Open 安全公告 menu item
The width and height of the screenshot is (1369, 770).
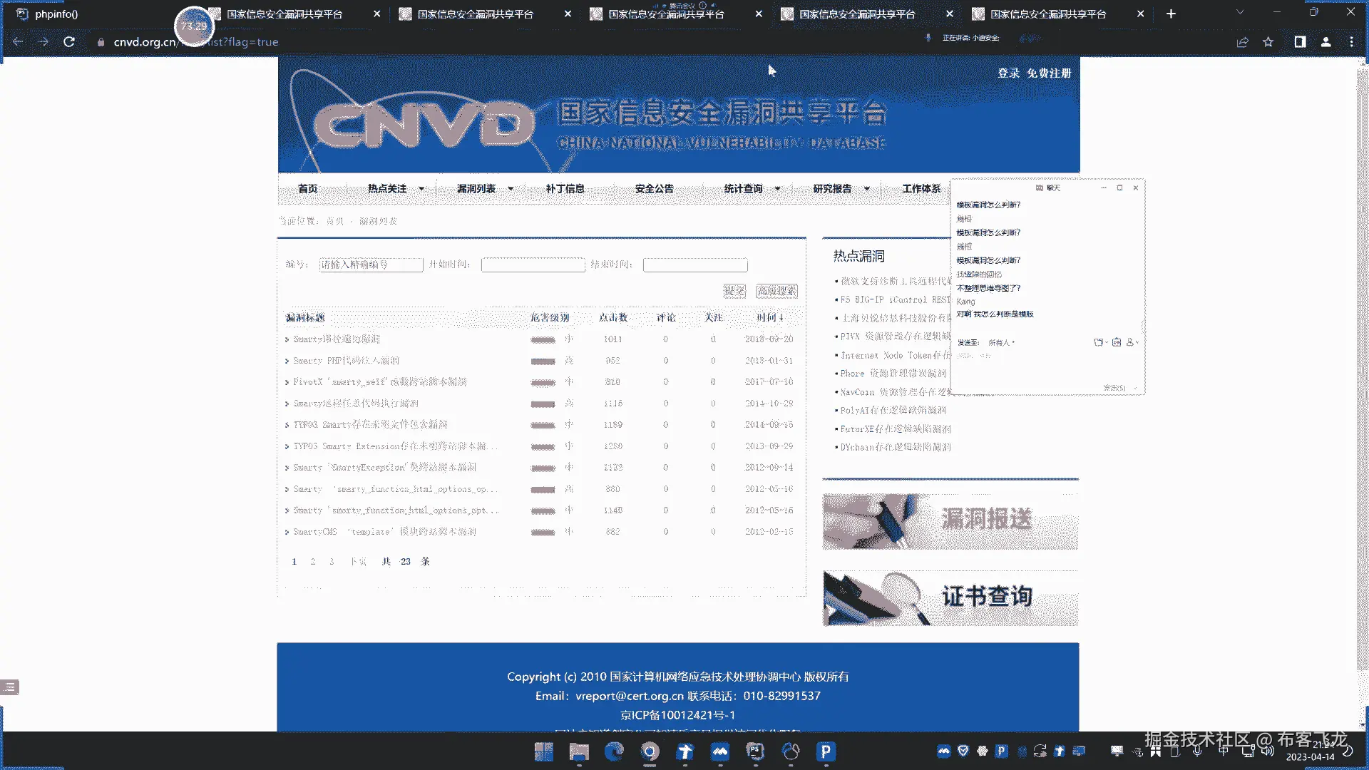coord(654,189)
